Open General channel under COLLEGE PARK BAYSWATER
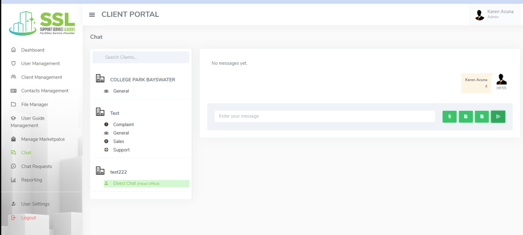523x235 pixels. [x=121, y=91]
